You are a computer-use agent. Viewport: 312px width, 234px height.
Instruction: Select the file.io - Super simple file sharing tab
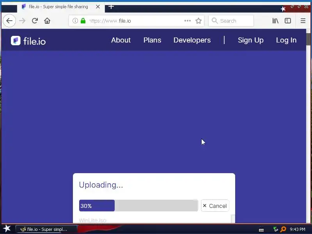pyautogui.click(x=61, y=7)
